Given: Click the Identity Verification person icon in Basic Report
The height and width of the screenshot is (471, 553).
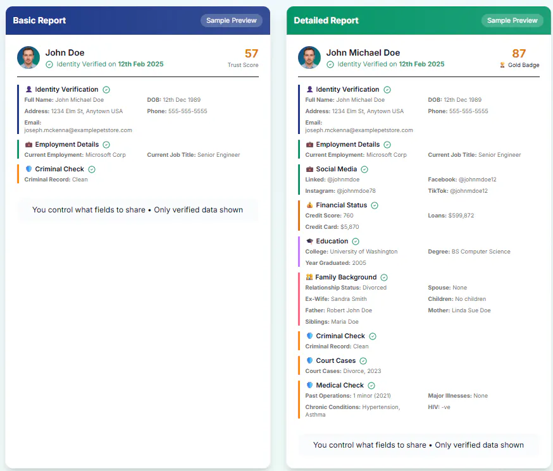Looking at the screenshot, I should 29,89.
